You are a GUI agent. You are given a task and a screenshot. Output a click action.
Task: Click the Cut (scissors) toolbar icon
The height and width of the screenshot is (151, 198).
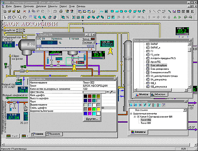(29, 11)
